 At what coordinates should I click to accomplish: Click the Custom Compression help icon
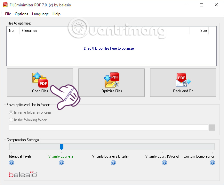click(x=212, y=163)
